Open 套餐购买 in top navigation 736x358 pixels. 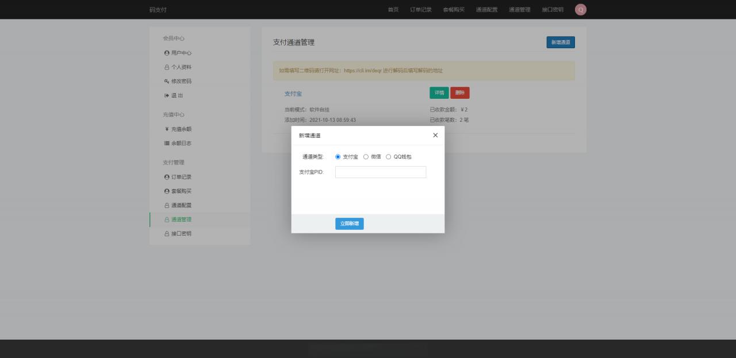(x=454, y=10)
